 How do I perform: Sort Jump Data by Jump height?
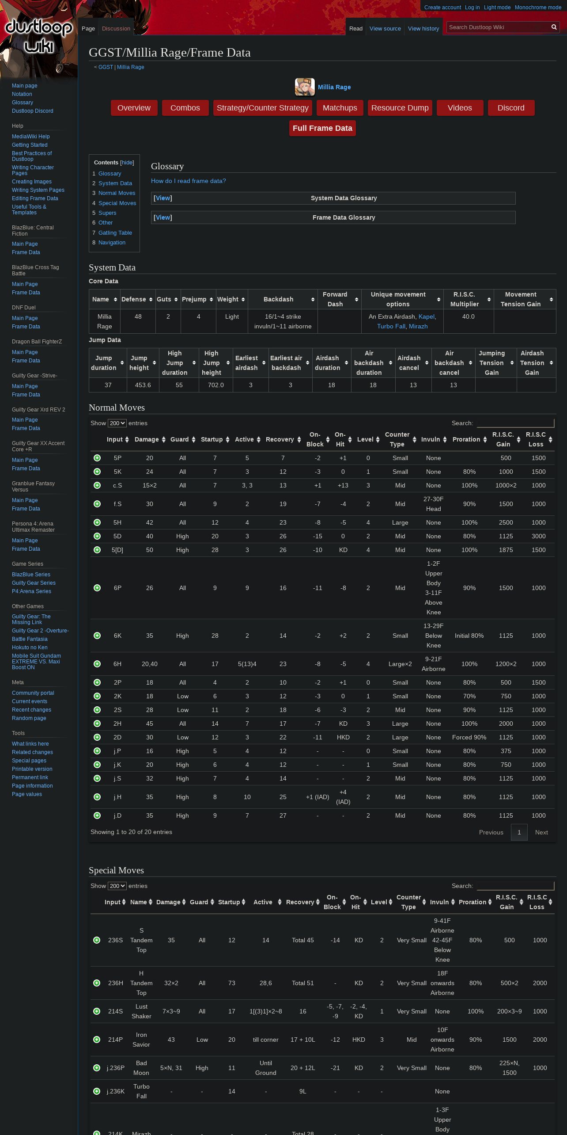coord(143,363)
